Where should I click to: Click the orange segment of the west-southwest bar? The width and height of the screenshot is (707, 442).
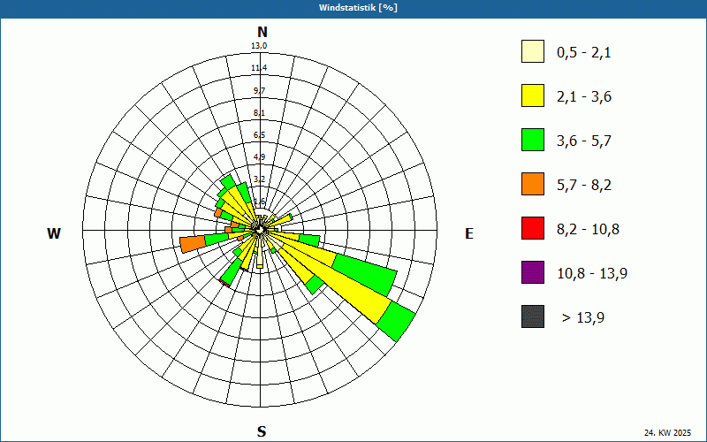(x=193, y=244)
